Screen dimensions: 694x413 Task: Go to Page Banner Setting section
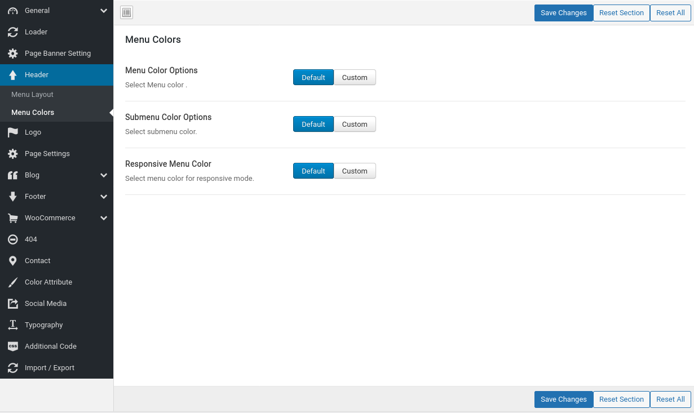(56, 54)
